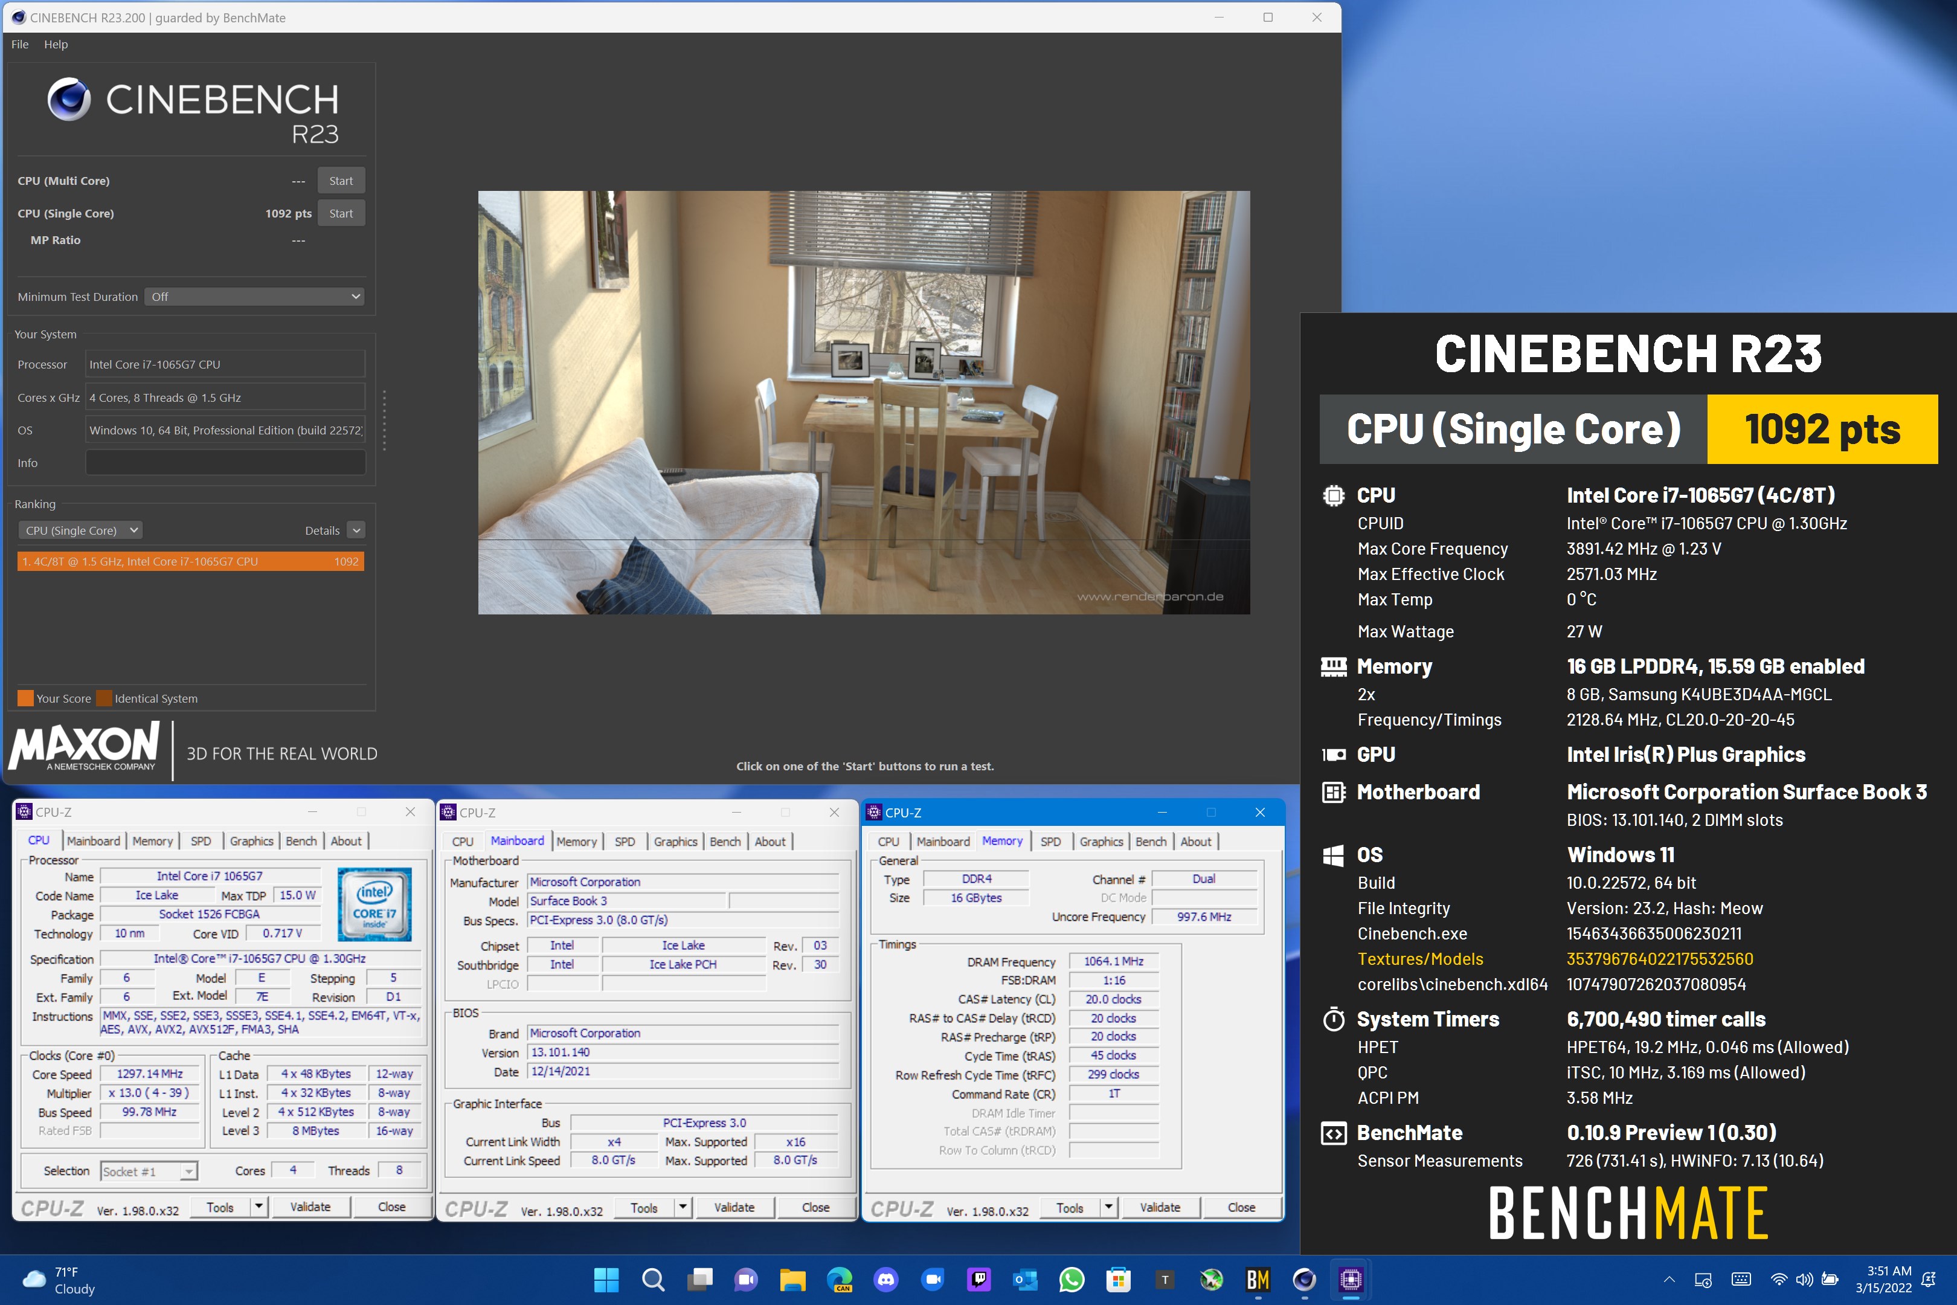
Task: Open taskbar Search magnifier icon
Action: (653, 1279)
